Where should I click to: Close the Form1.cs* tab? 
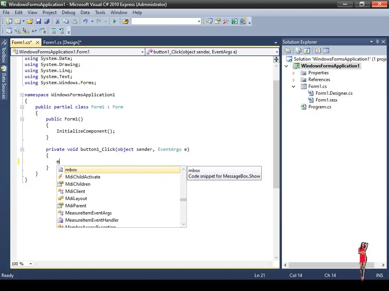(38, 42)
